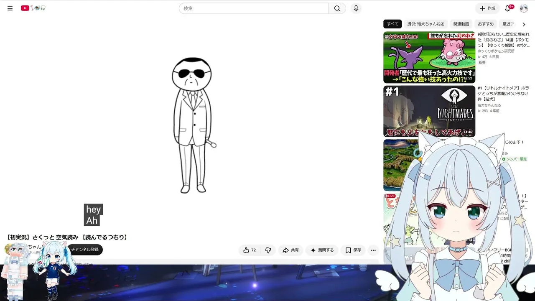This screenshot has height=301, width=535.
Task: Click the 4万 6日前 view count text
Action: 488,57
